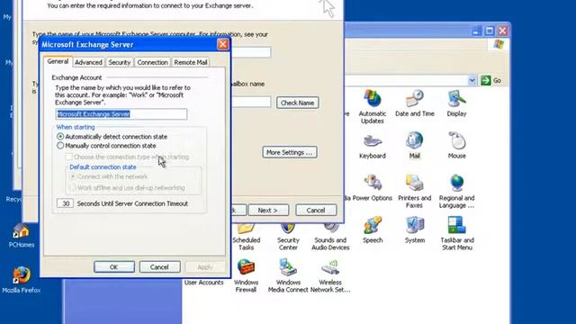Open the Display settings icon
Viewport: 576px width, 324px height.
click(456, 103)
